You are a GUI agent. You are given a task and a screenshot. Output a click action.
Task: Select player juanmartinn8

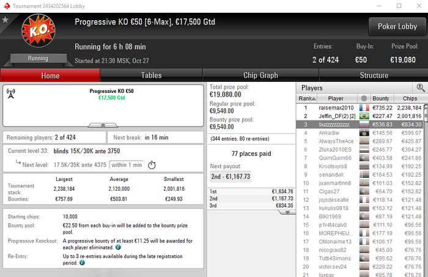tap(335, 183)
